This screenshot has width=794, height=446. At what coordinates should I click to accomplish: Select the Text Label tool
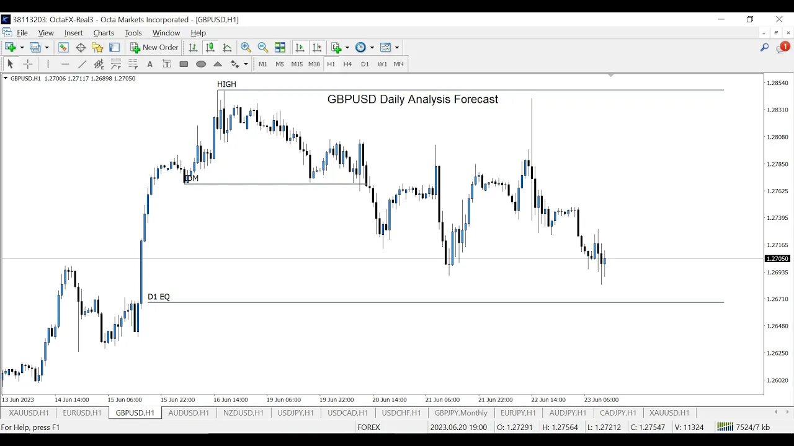point(167,64)
